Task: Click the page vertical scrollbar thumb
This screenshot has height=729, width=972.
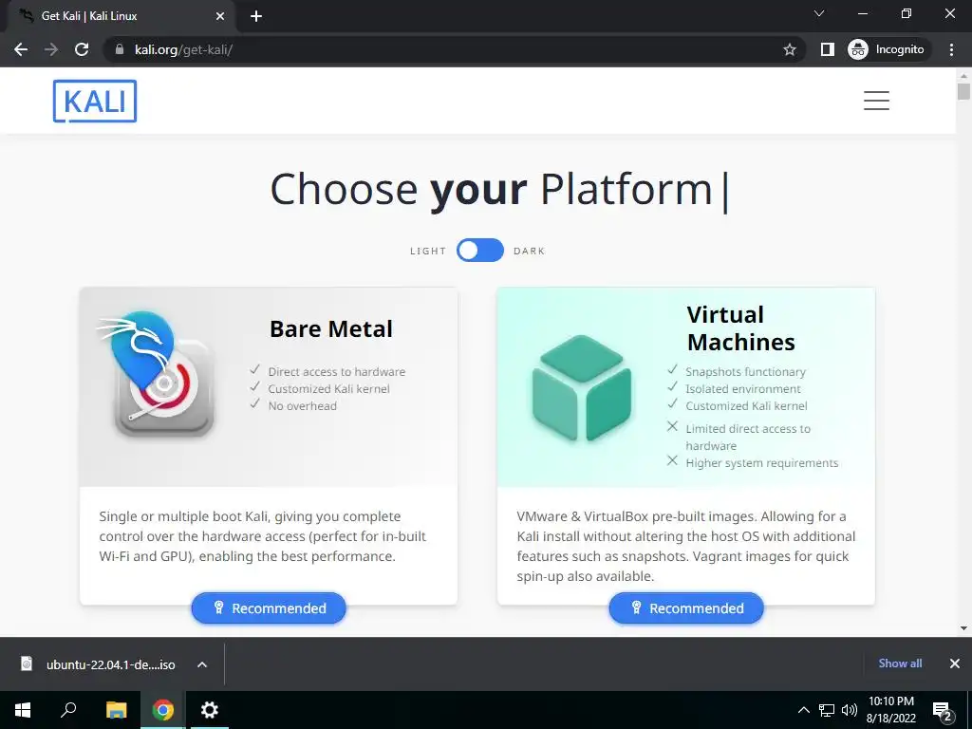Action: tap(963, 92)
